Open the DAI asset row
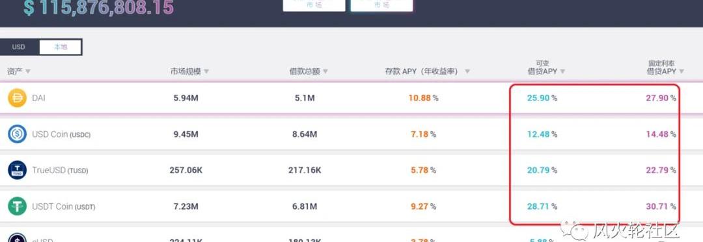 click(351, 98)
